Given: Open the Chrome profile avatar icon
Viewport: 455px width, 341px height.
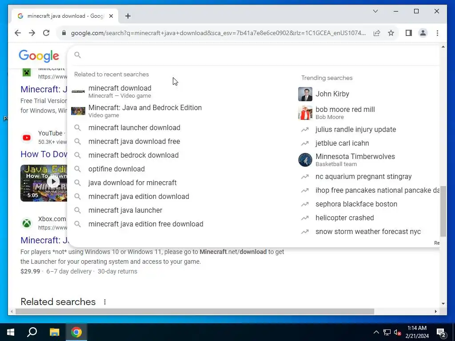Looking at the screenshot, I should coord(423,33).
